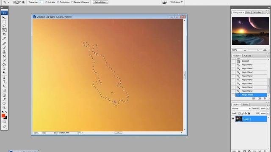271x152 pixels.
Task: Enable Sample All Layers checkbox
Action: point(72,2)
